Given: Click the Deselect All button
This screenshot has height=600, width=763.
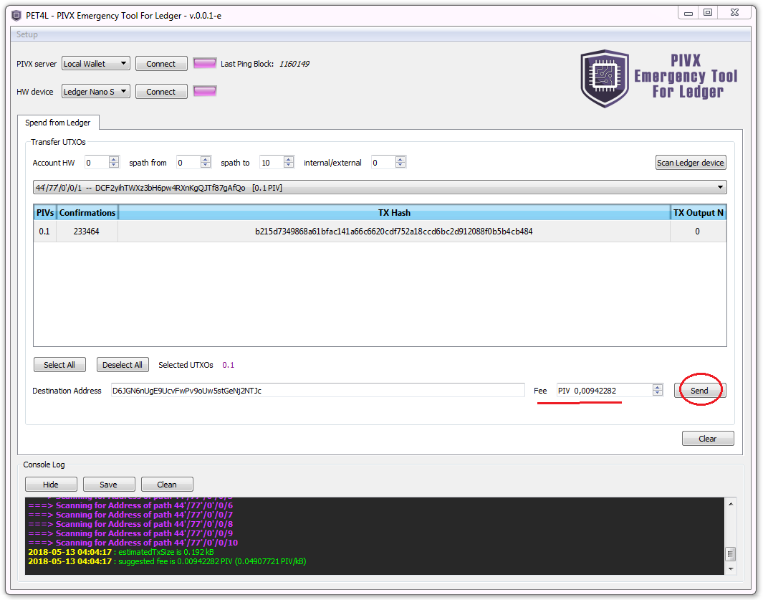Looking at the screenshot, I should pos(123,365).
